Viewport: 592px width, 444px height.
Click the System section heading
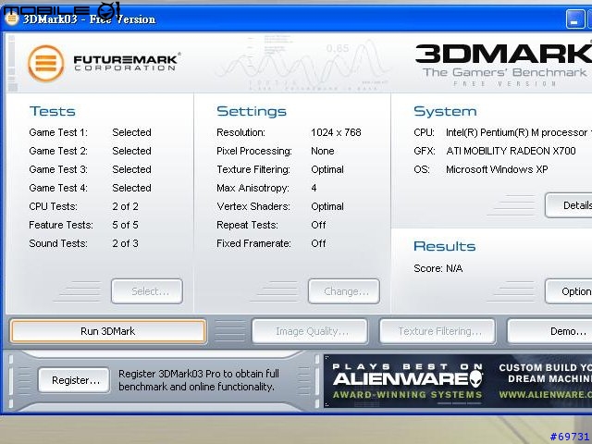(x=445, y=111)
